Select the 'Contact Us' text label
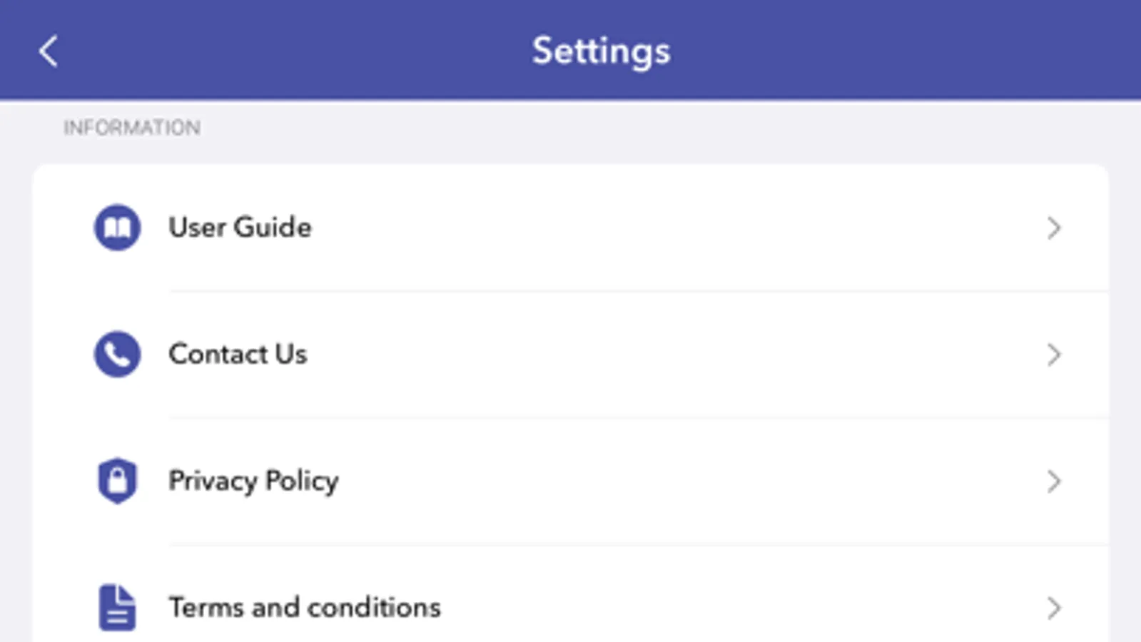1141x642 pixels. [238, 354]
